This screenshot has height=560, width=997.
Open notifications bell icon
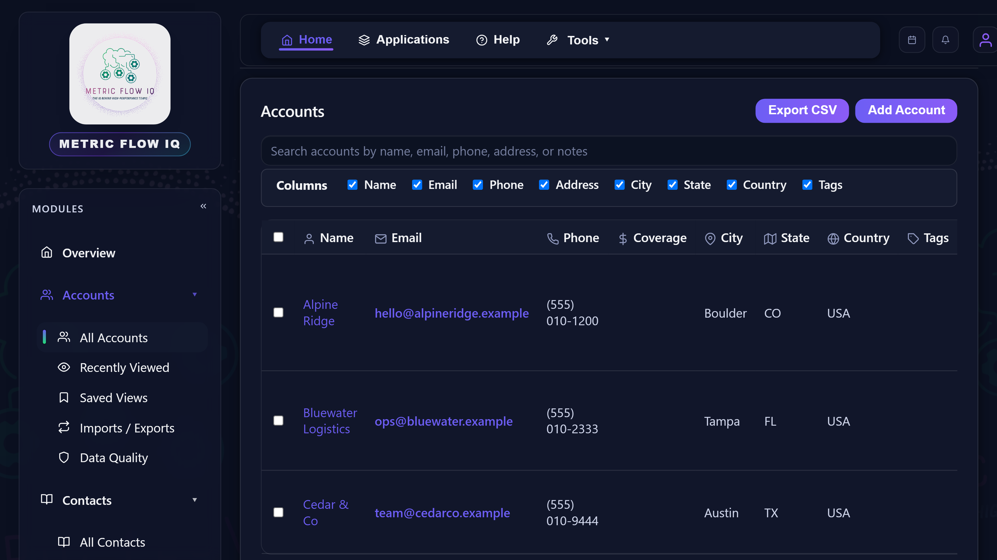pyautogui.click(x=945, y=40)
